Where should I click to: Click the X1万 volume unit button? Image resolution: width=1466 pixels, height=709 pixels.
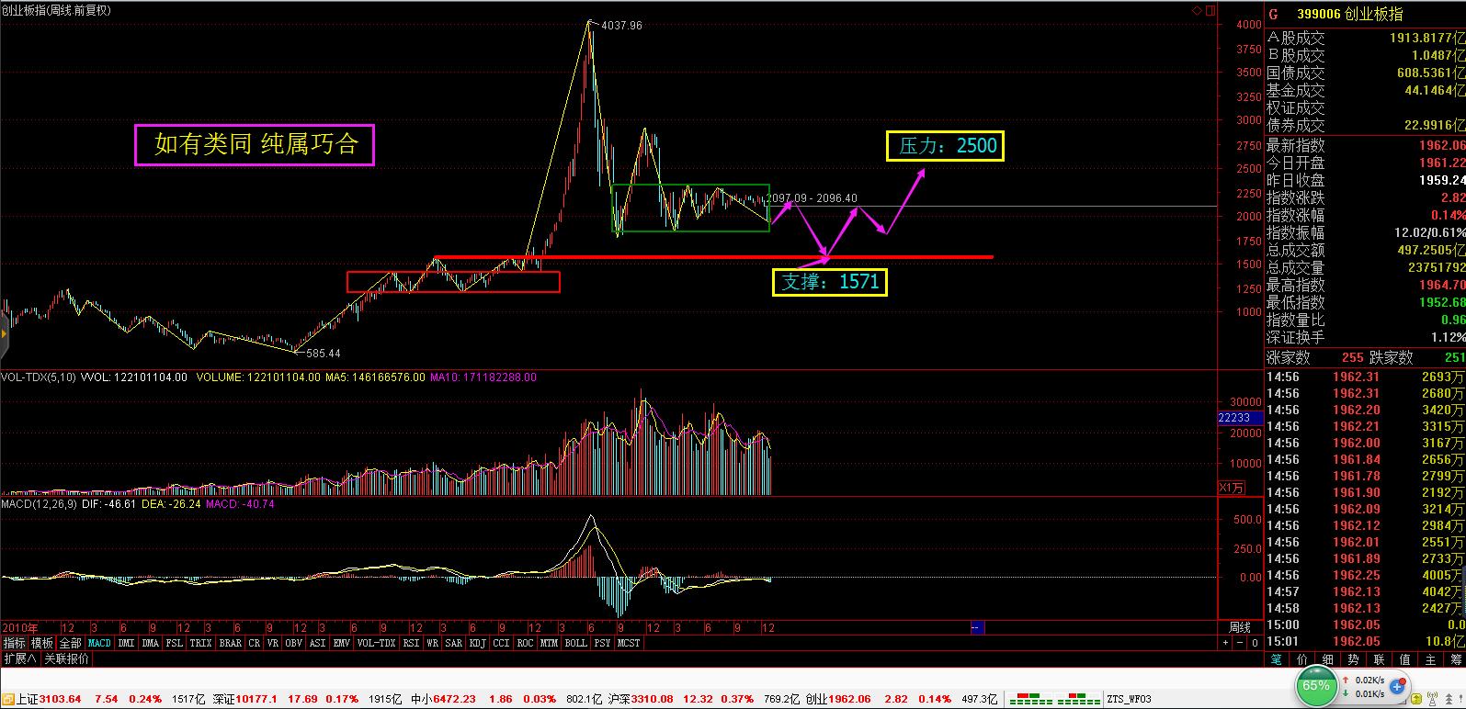(1231, 488)
